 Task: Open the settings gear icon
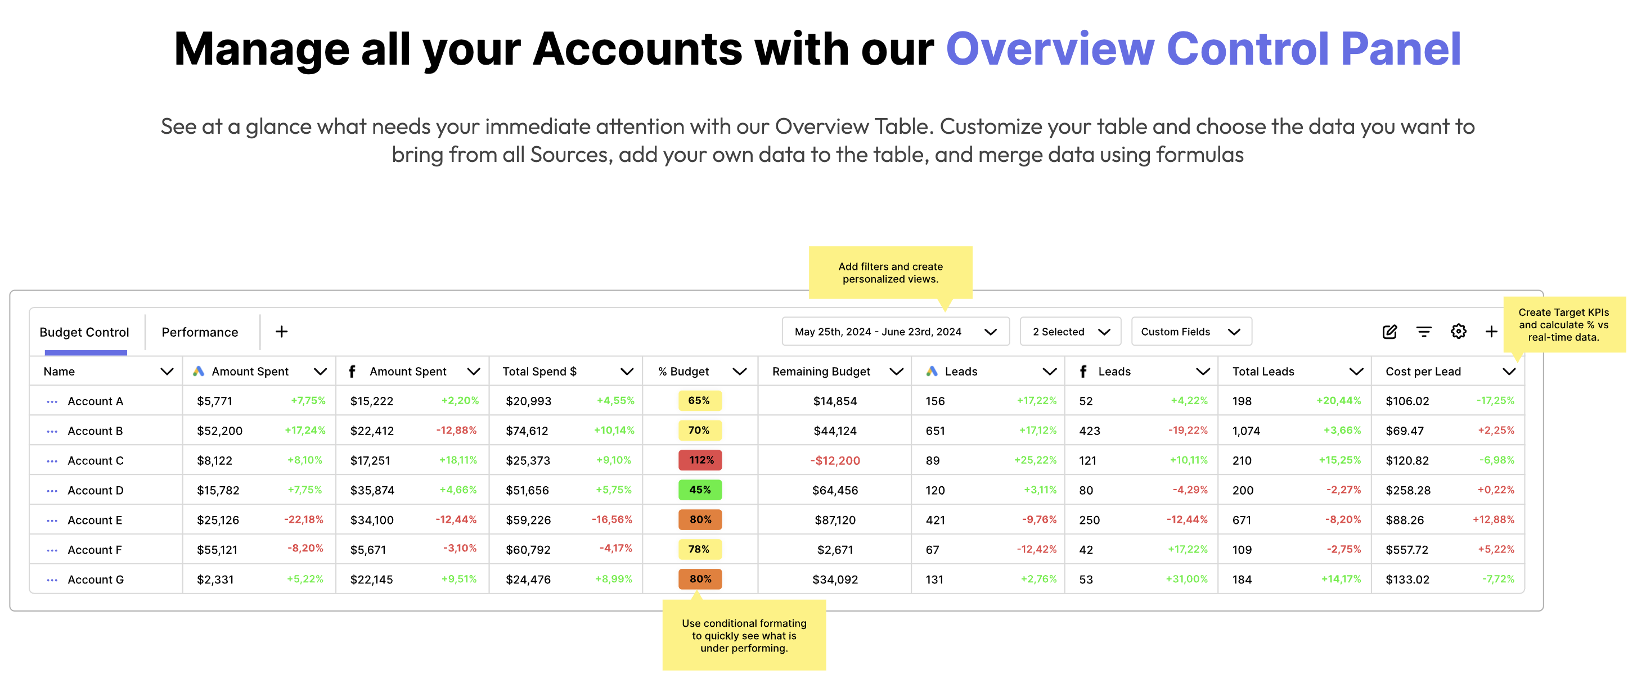tap(1458, 331)
